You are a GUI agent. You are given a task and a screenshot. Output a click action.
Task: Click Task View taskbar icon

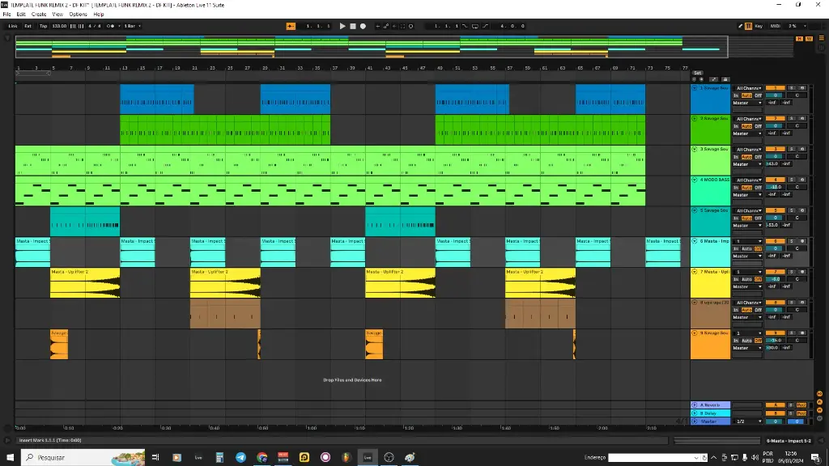155,458
